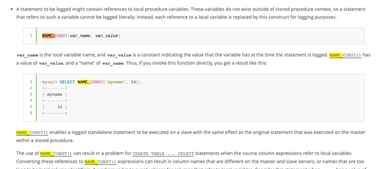Click line number 4 in the code gutter

tap(31, 101)
